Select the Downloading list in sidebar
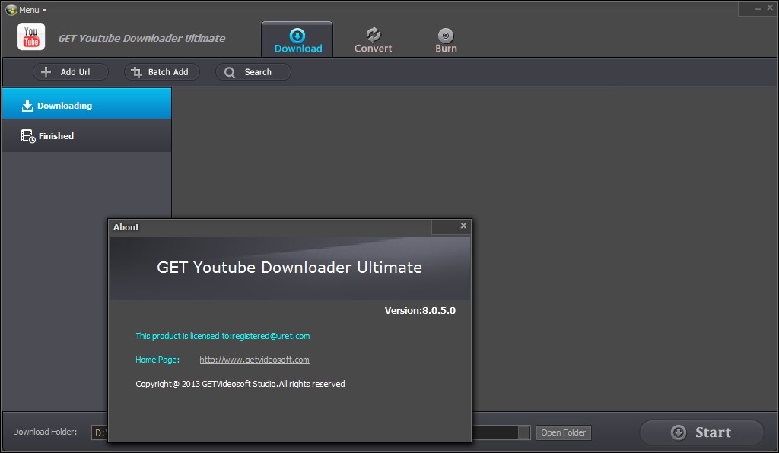779x453 pixels. [x=87, y=103]
